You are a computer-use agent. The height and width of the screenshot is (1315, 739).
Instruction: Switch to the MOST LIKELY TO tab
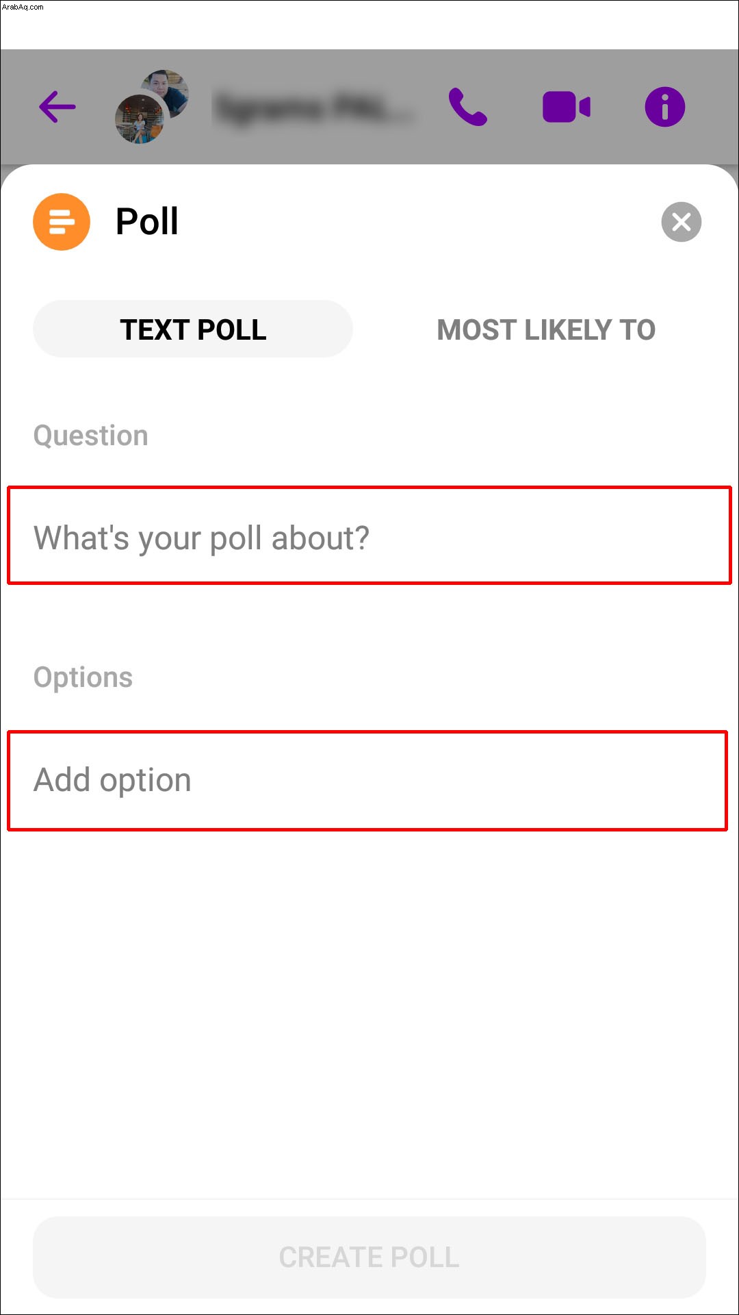pos(546,329)
